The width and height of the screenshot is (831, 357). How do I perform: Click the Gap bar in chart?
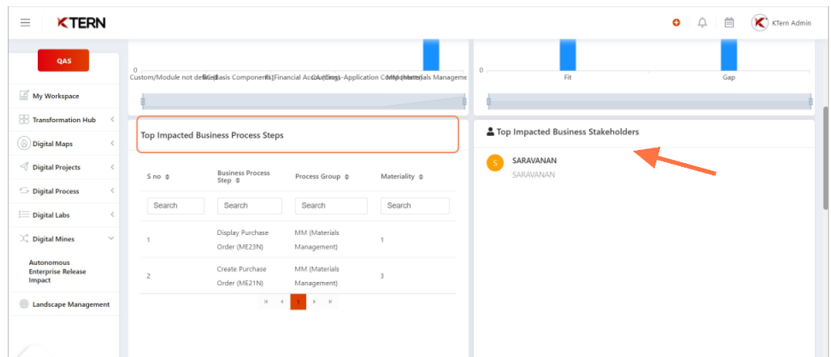click(729, 55)
